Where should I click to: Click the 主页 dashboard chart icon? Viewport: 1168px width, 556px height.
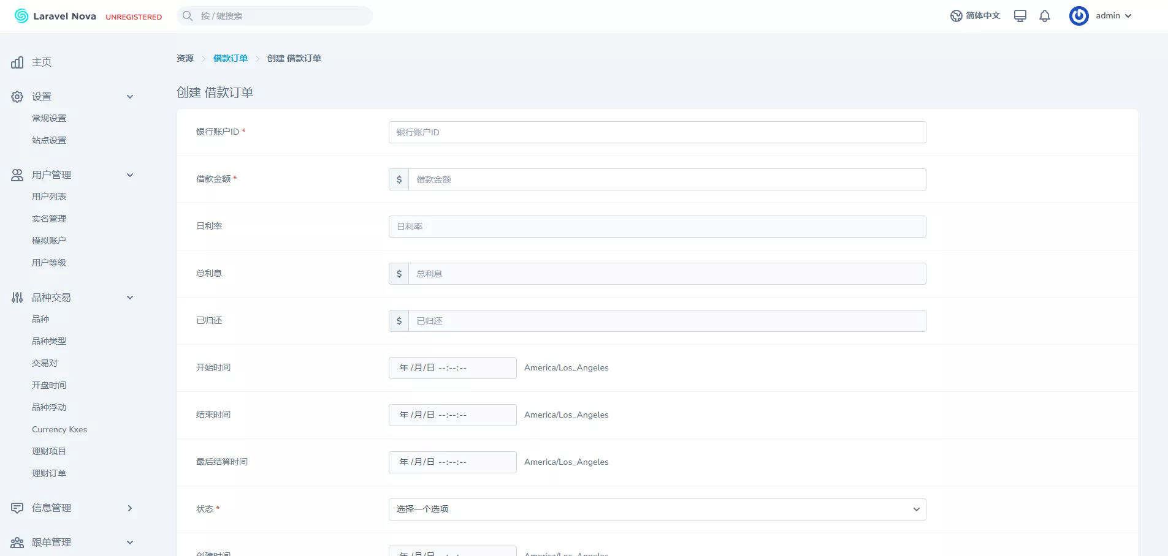click(x=17, y=62)
